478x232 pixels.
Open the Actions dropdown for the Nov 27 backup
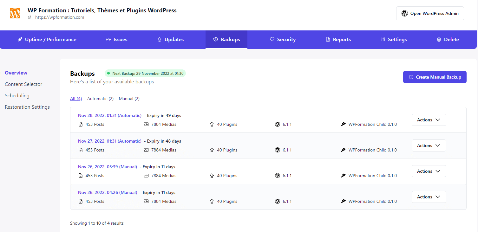429,145
